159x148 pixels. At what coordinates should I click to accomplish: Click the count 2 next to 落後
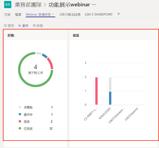coord(51,121)
